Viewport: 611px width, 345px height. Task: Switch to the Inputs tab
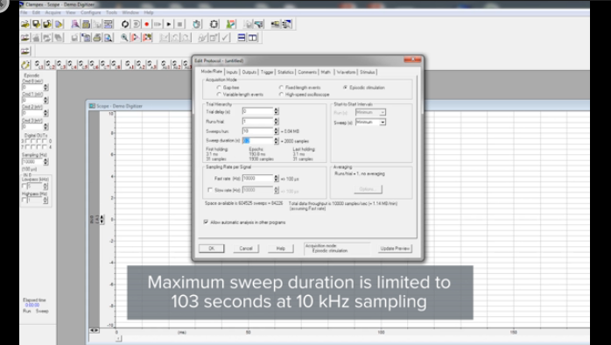click(231, 72)
